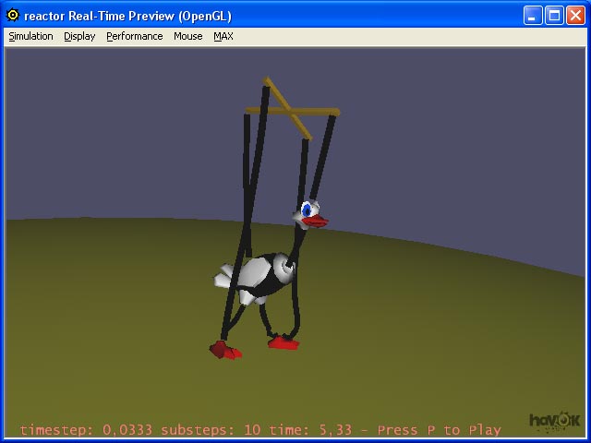
Task: Click the wooden marionette cross handle
Action: click(292, 111)
